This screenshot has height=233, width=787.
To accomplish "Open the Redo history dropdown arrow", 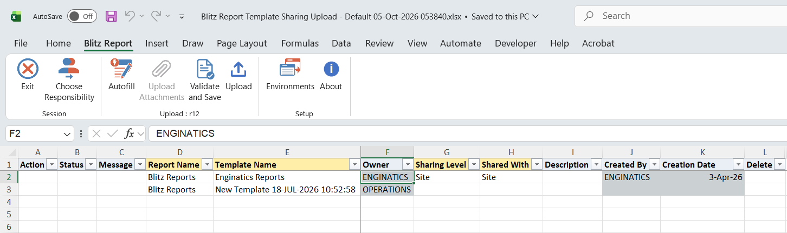I will 168,16.
